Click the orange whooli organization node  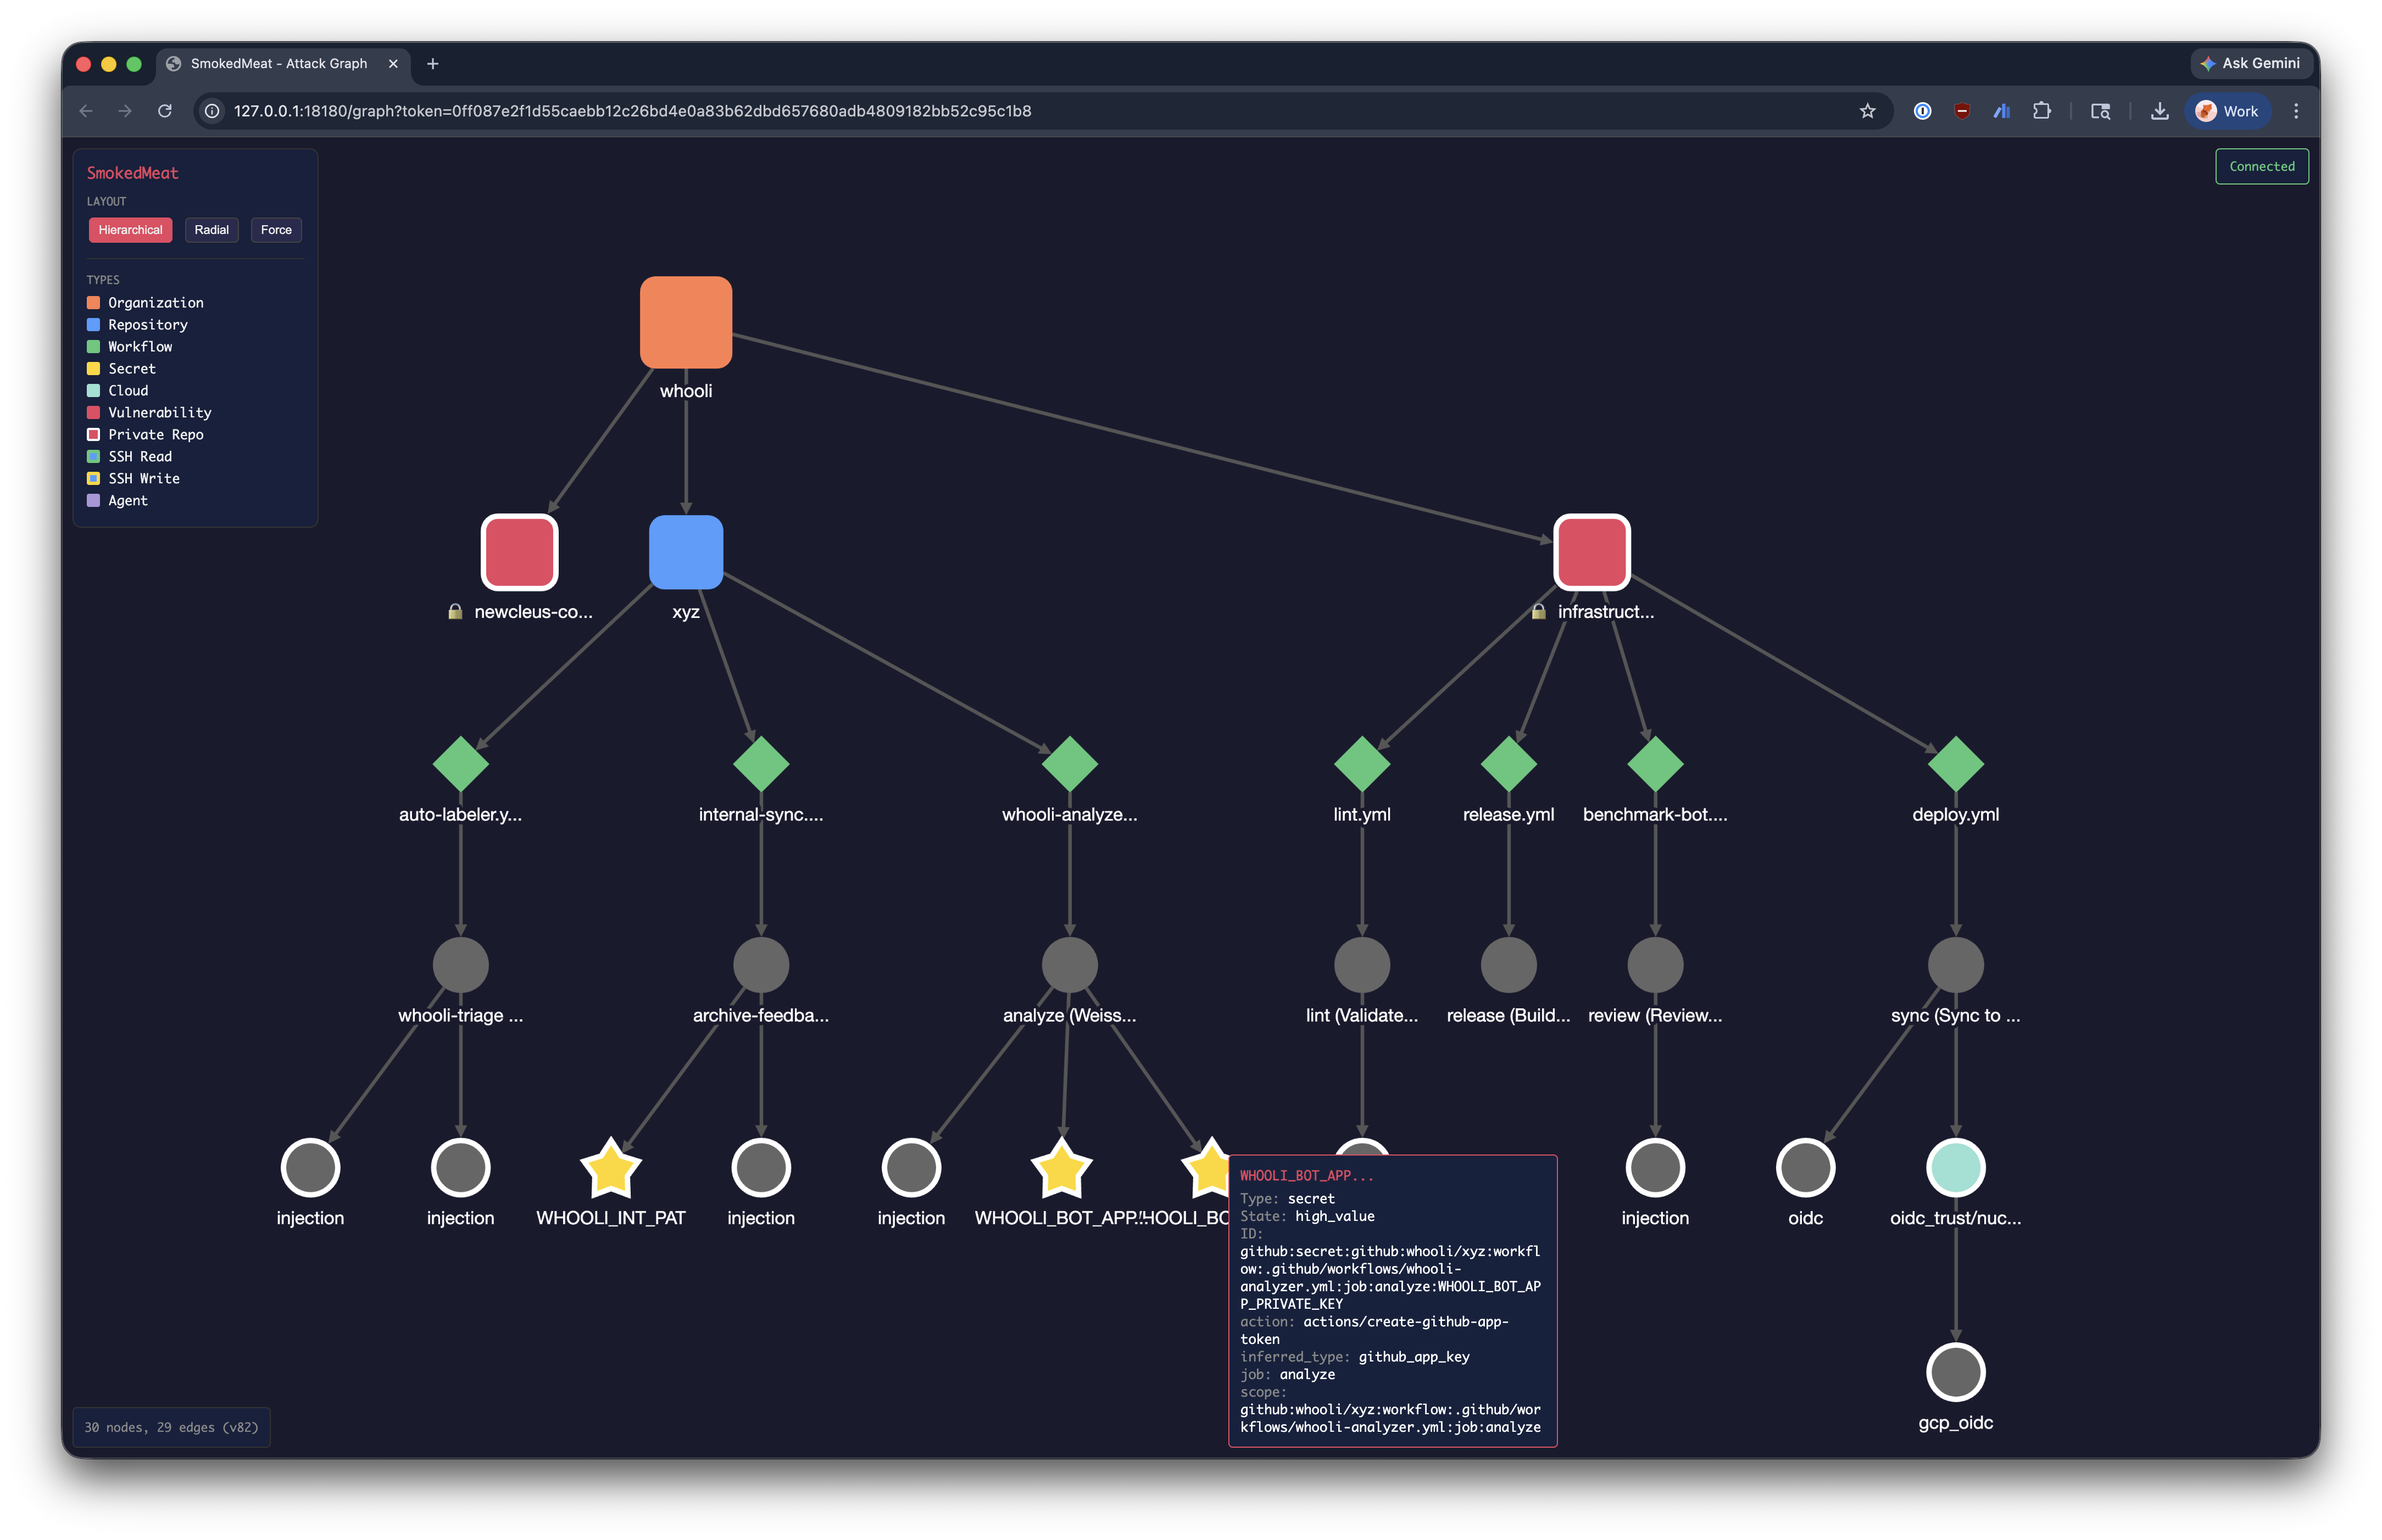tap(686, 322)
